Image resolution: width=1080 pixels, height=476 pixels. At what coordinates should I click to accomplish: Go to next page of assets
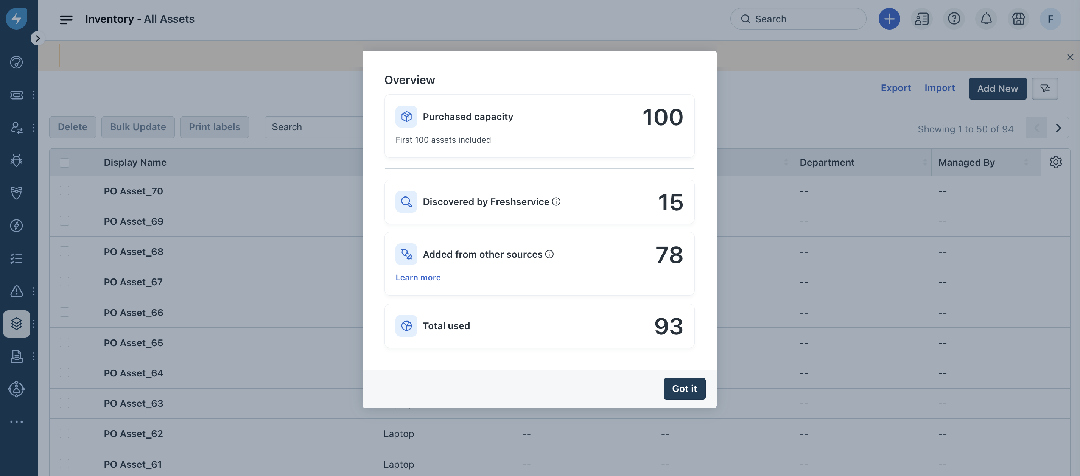1058,128
